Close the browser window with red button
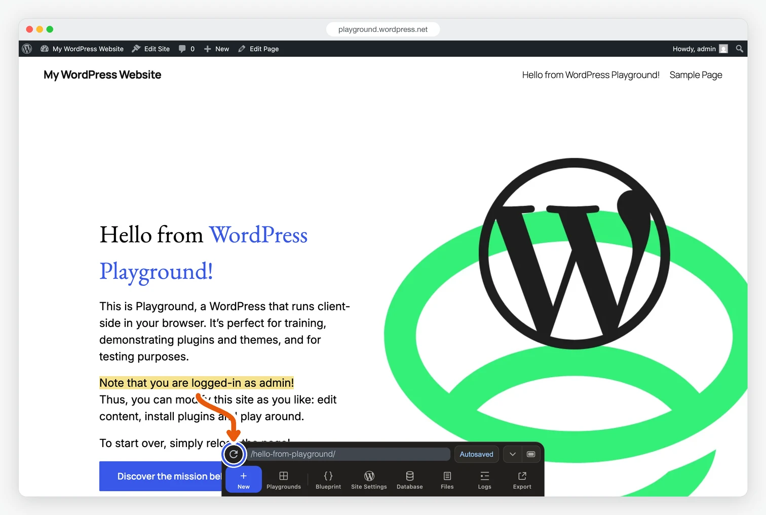Screen dimensions: 766x515 pyautogui.click(x=29, y=29)
